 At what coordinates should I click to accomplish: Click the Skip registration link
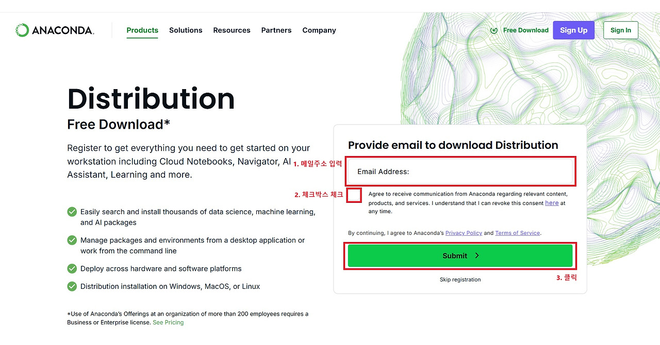coord(460,280)
